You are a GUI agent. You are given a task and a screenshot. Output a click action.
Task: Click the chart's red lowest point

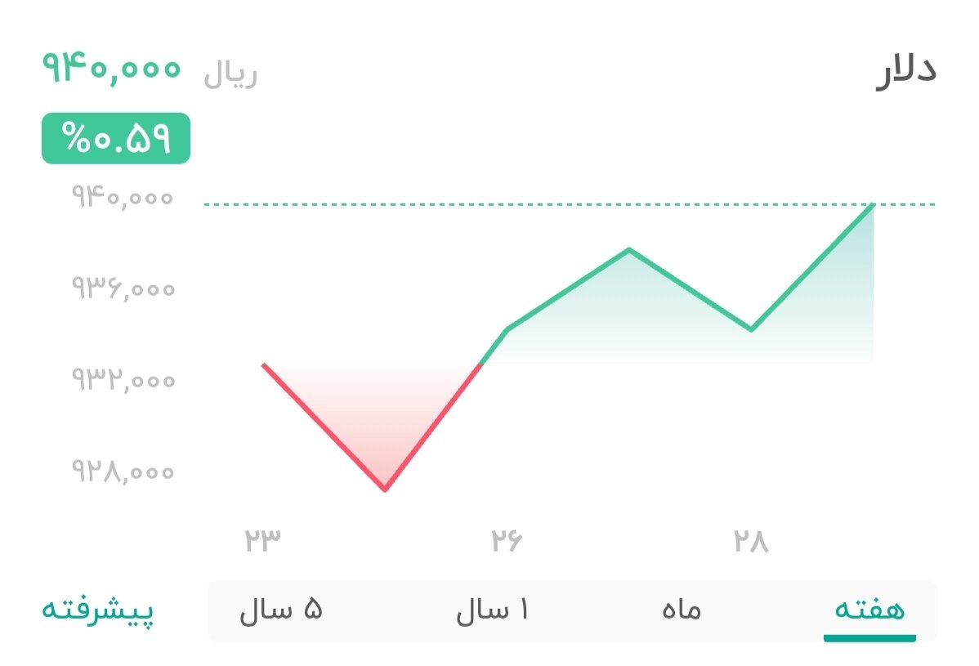[385, 490]
